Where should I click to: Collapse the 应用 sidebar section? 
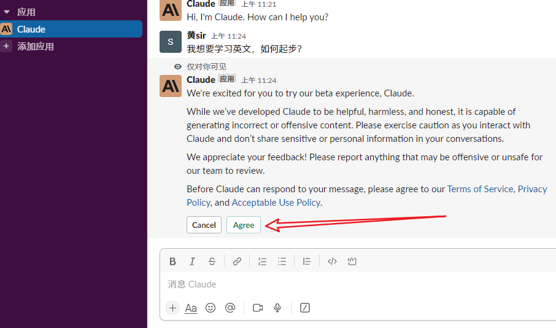(7, 12)
